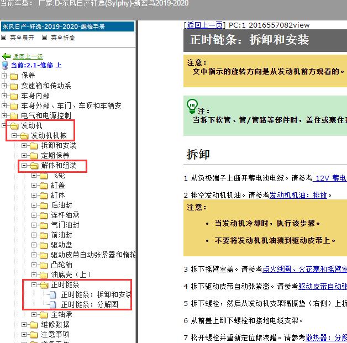347x343 pixels.
Task: Click the 车身内部 folder icon
Action: tap(14, 96)
